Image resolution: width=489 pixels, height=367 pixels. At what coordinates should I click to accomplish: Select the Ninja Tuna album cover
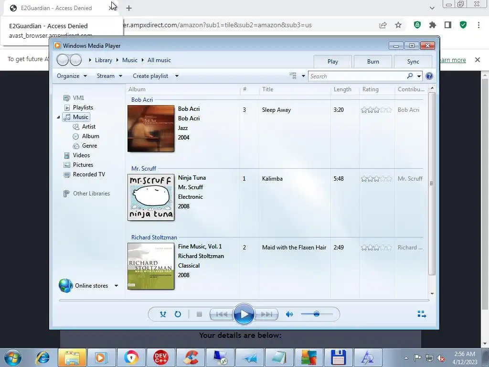151,197
